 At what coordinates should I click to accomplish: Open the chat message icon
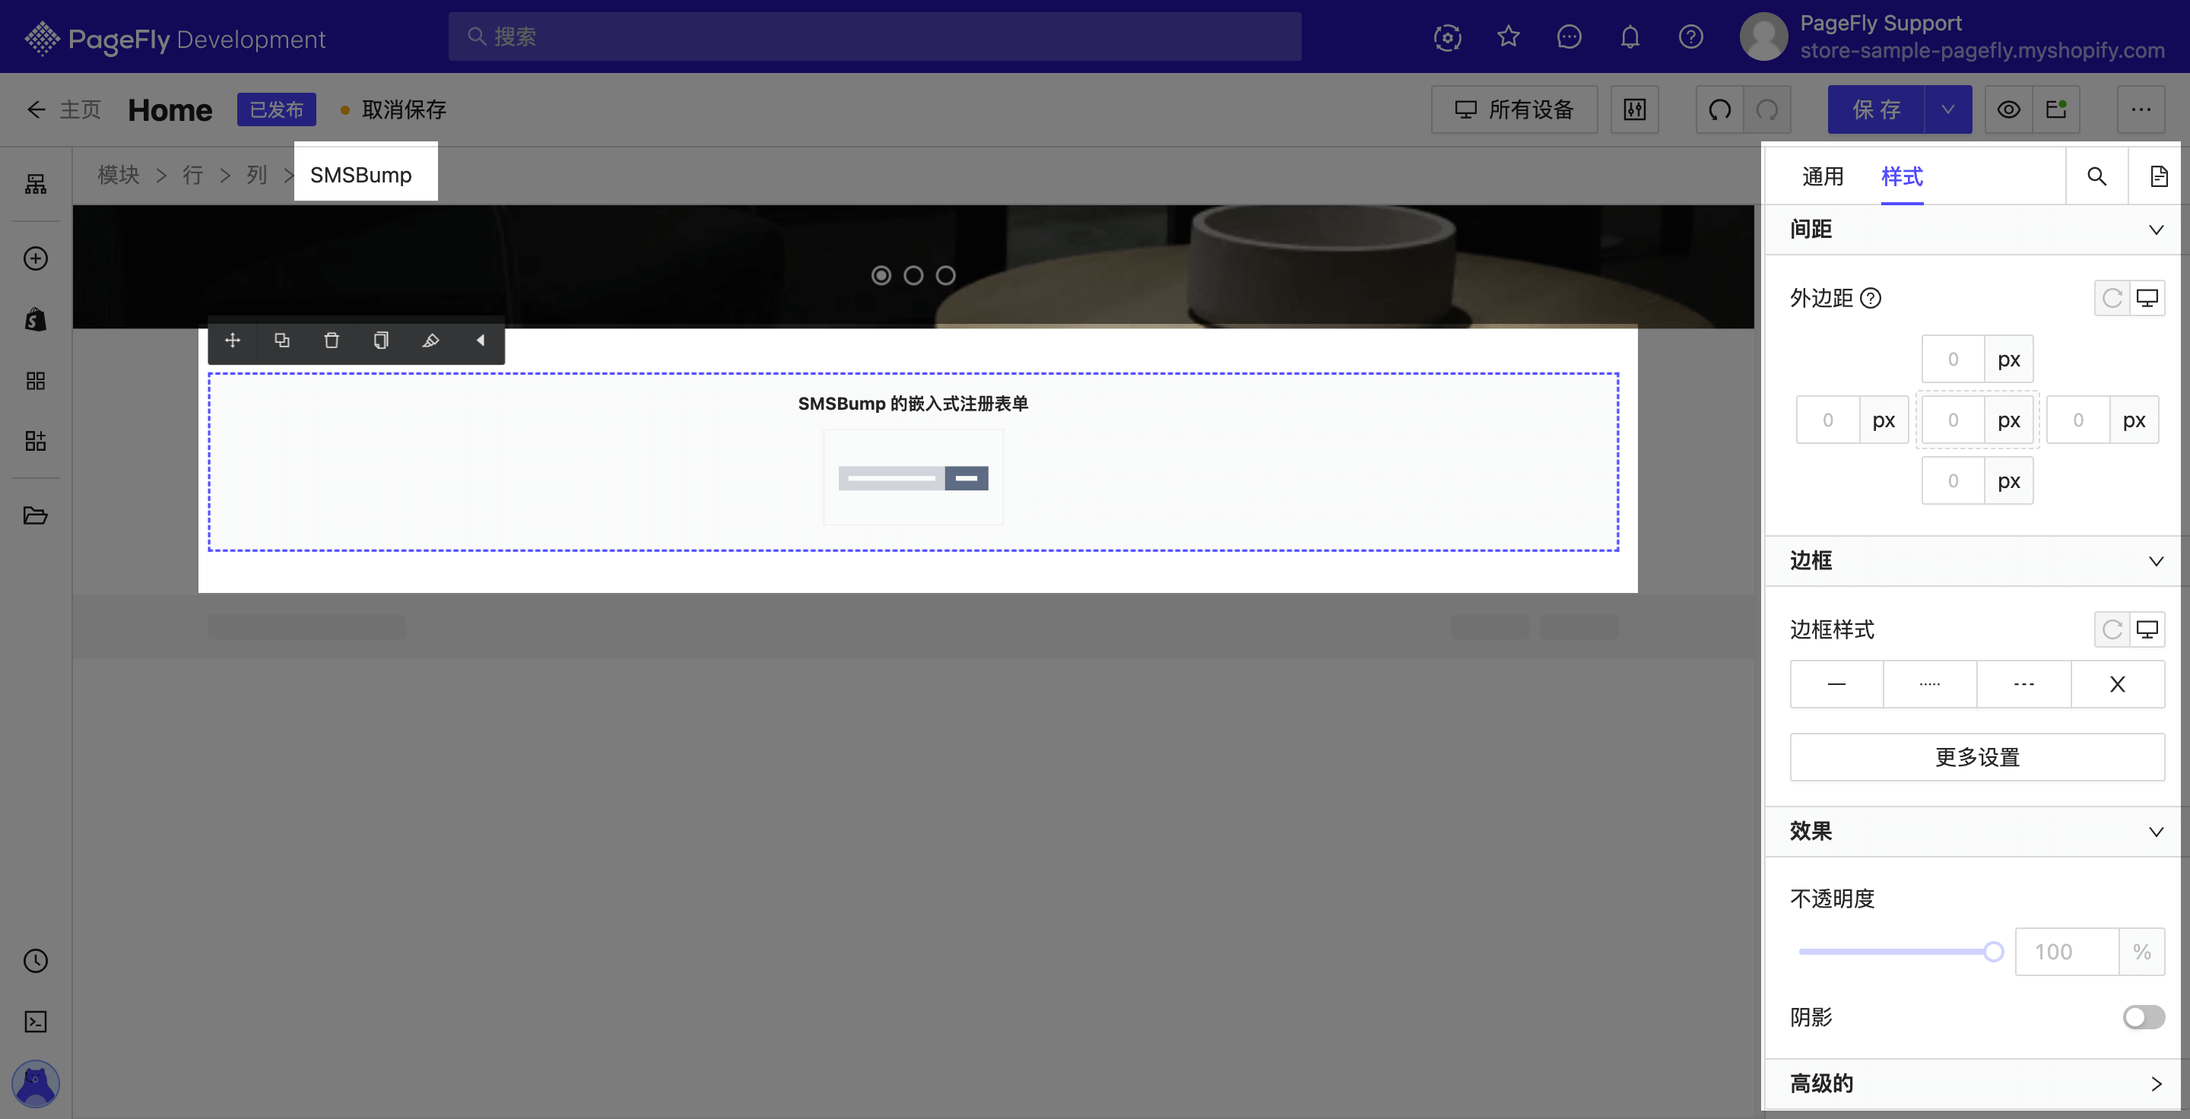click(x=1569, y=36)
